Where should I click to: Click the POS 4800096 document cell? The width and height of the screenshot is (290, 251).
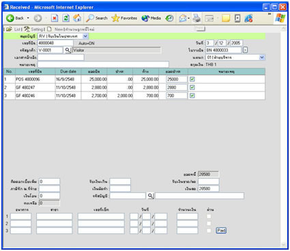(35, 79)
